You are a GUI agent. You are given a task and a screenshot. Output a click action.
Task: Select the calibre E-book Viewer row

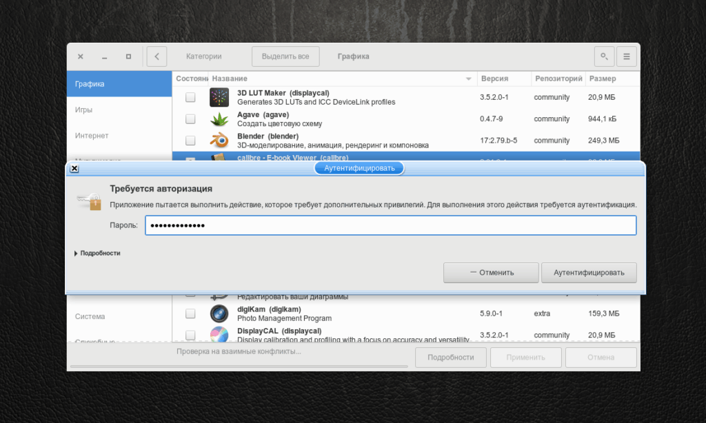click(x=405, y=156)
